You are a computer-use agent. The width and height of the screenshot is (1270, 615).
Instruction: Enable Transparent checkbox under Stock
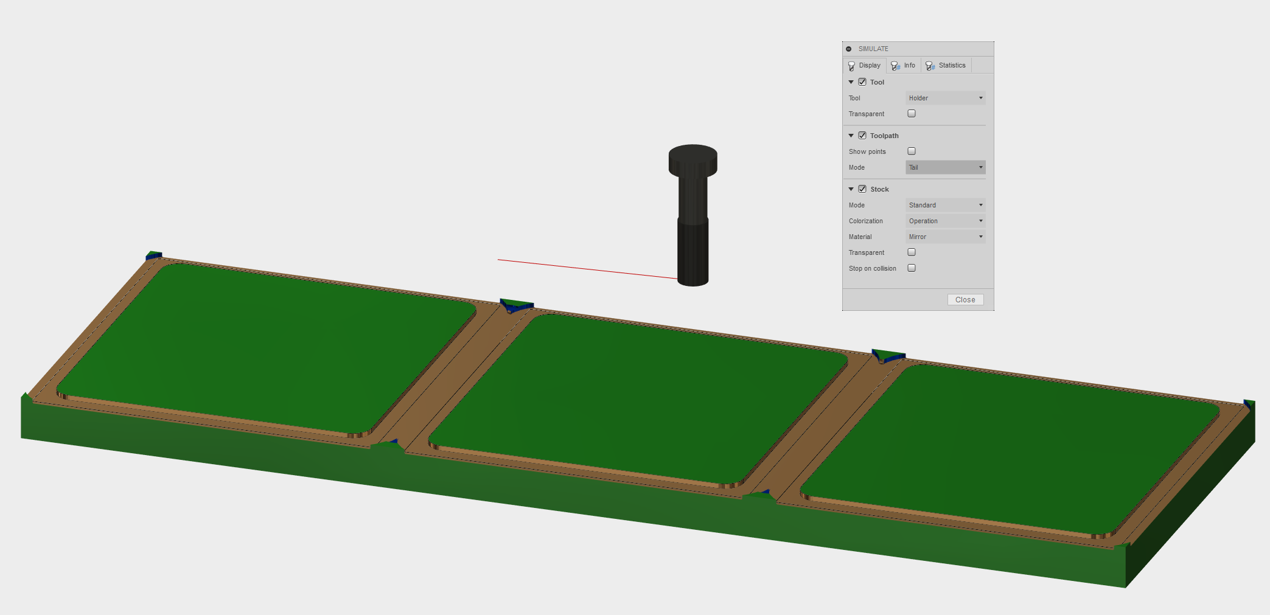pyautogui.click(x=912, y=252)
